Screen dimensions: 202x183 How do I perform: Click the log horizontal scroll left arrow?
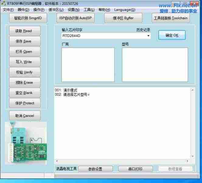pyautogui.click(x=57, y=161)
